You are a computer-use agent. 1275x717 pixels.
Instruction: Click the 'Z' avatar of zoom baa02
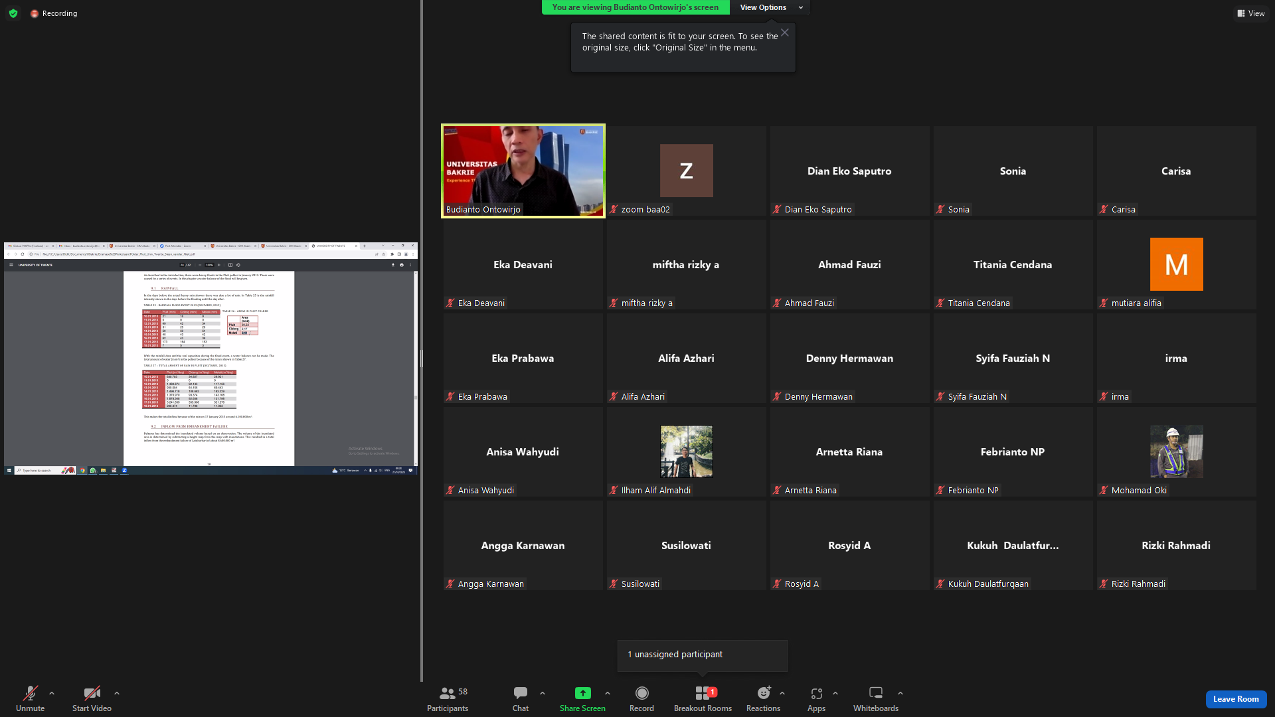point(687,171)
